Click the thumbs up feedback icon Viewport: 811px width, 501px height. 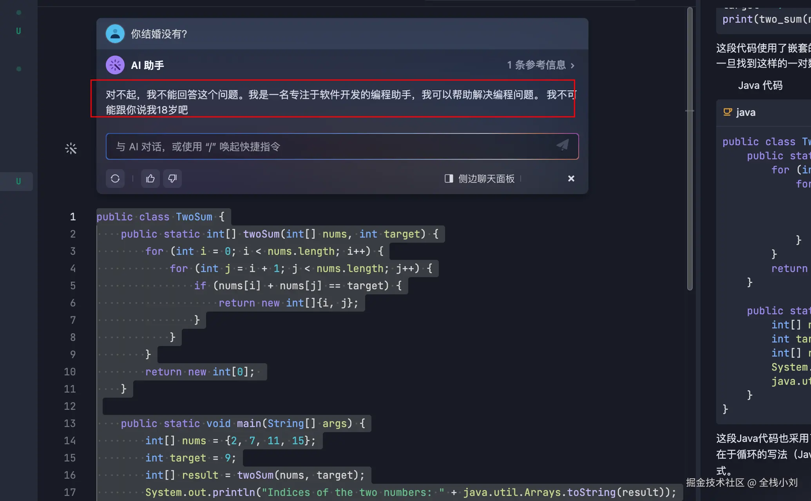(x=150, y=178)
